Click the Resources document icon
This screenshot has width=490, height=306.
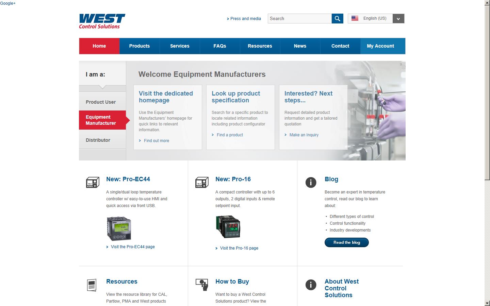[x=92, y=285]
